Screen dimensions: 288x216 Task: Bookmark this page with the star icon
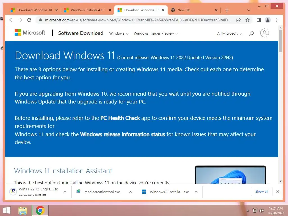click(x=247, y=20)
